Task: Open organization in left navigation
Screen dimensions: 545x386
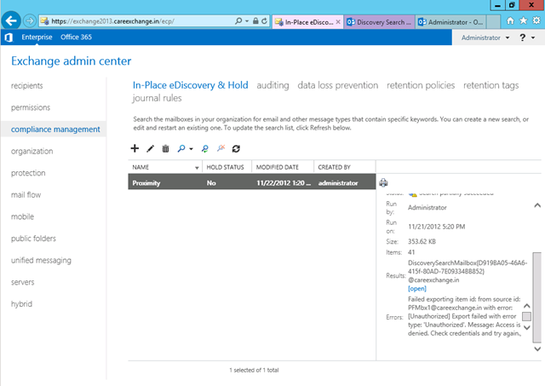Action: point(32,152)
